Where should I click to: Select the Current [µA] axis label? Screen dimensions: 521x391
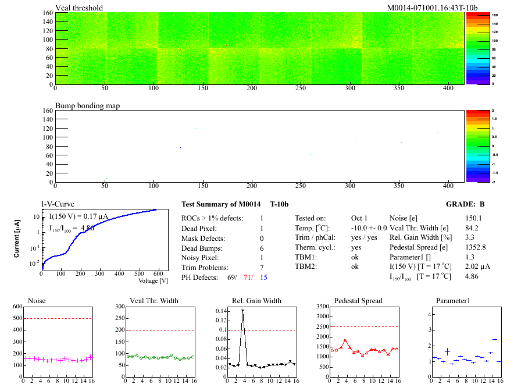click(x=18, y=239)
